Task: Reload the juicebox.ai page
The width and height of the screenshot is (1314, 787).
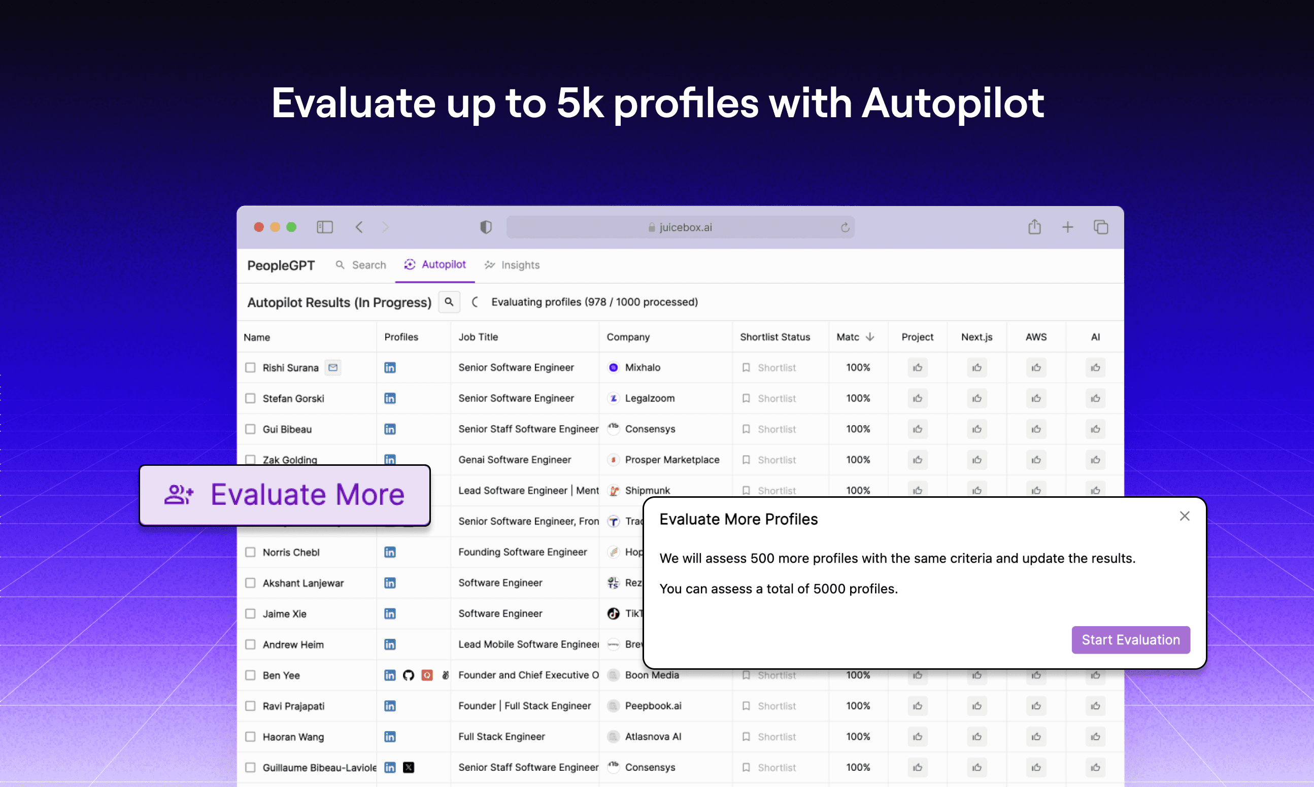Action: tap(845, 227)
